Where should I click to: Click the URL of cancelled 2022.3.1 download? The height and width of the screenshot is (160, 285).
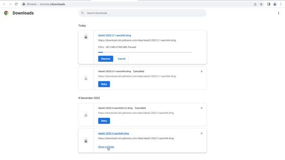137,76
